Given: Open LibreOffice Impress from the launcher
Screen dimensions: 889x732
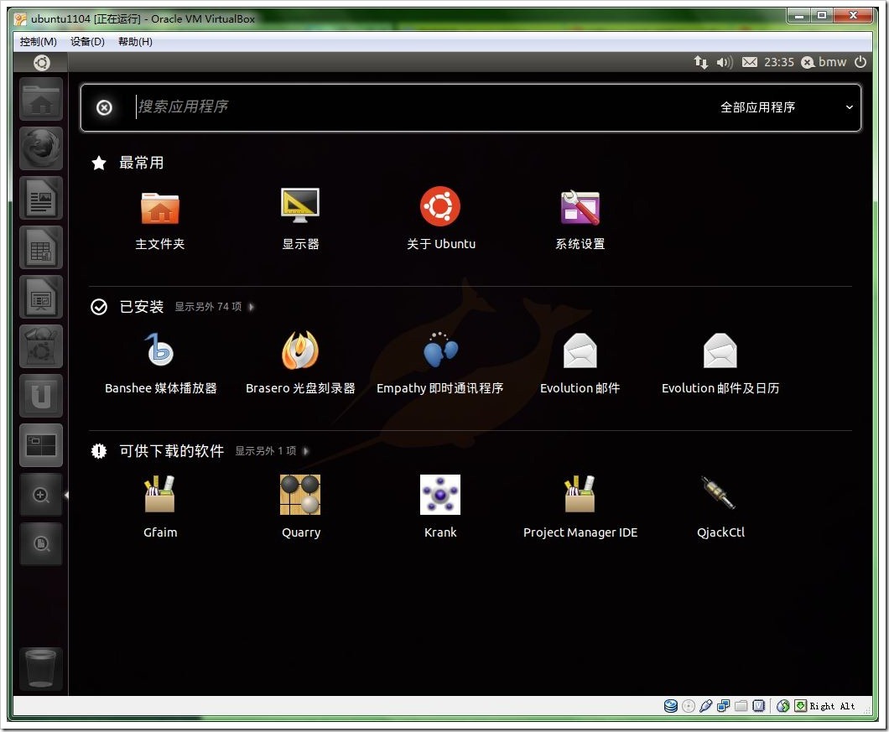Looking at the screenshot, I should [41, 297].
